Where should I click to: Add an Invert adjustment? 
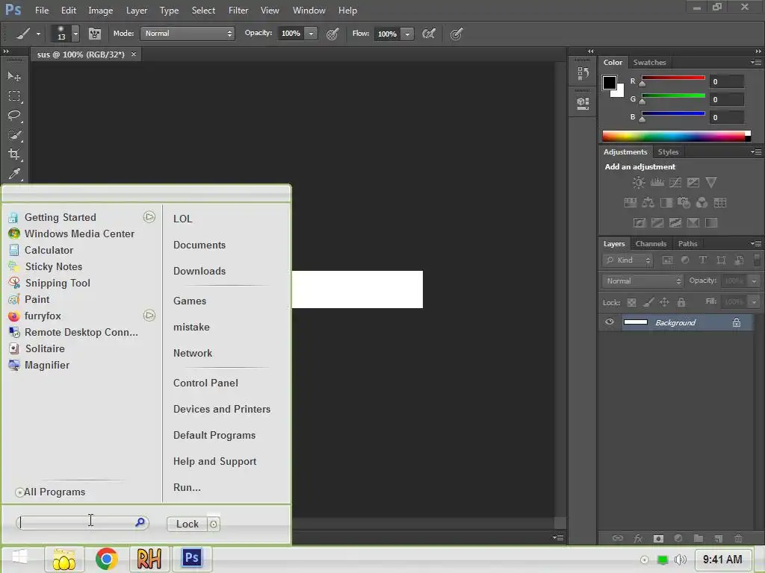639,222
